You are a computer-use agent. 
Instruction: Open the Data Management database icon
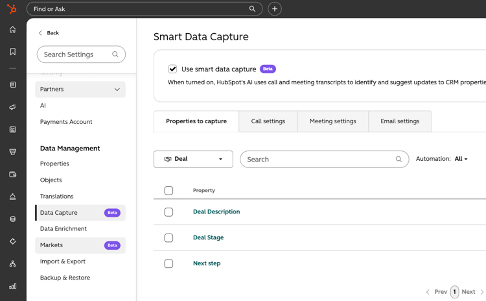pyautogui.click(x=13, y=219)
